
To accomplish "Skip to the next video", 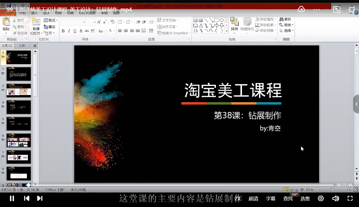I will pyautogui.click(x=40, y=198).
